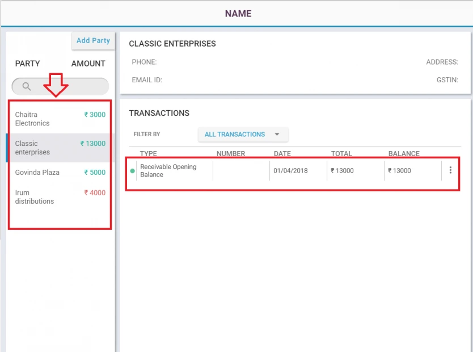This screenshot has height=352, width=473.
Task: Focus the party search field
Action: tap(60, 86)
